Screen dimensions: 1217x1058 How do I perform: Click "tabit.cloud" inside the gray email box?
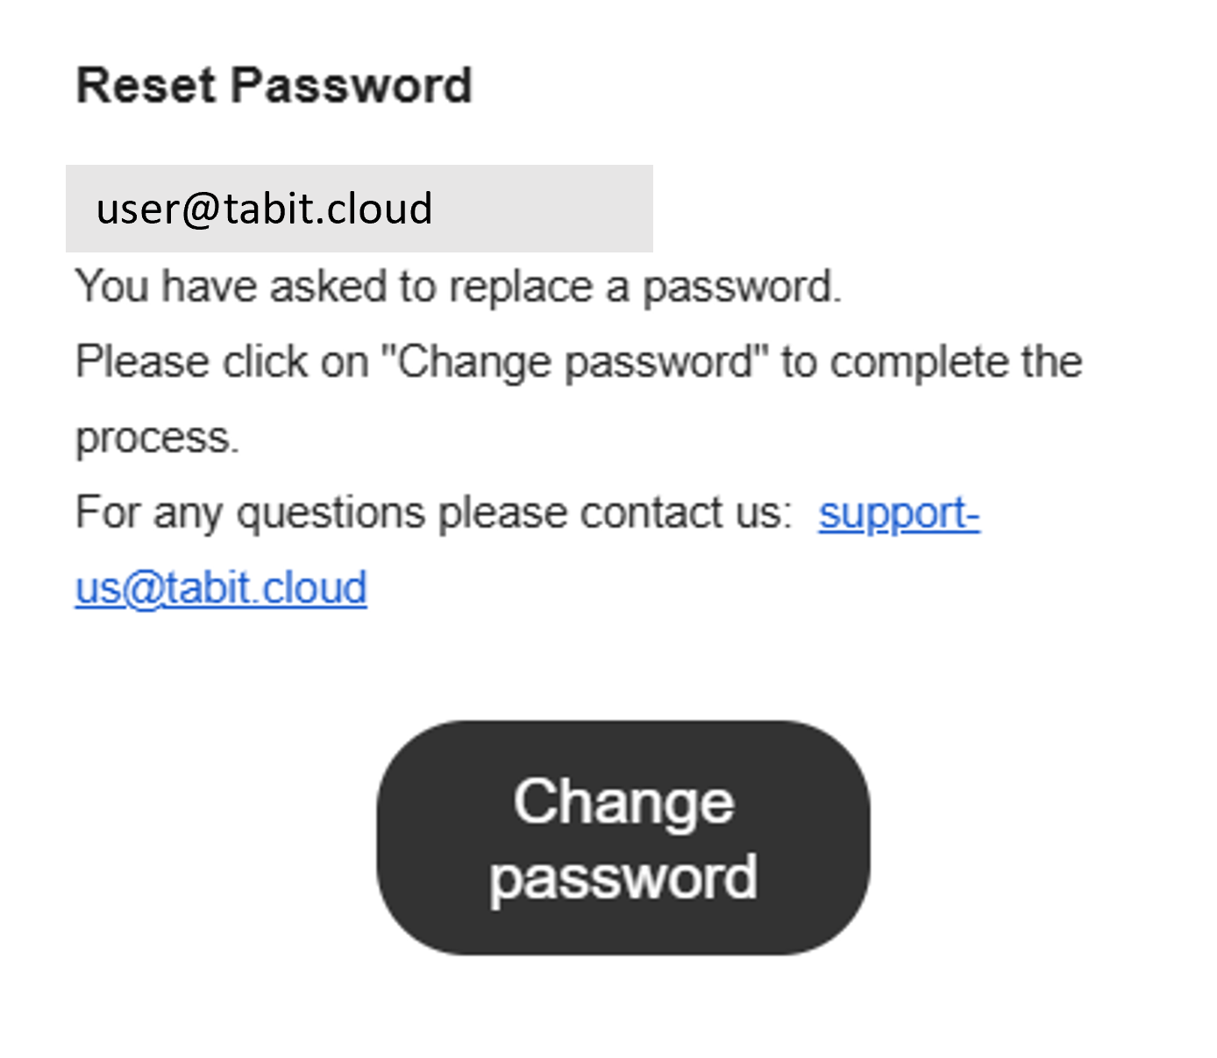tap(327, 209)
